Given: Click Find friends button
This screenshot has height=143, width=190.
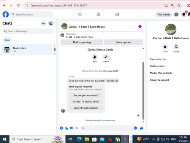Looking at the screenshot, I should pos(164,14).
